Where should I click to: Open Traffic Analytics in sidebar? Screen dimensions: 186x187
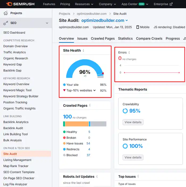(15, 52)
